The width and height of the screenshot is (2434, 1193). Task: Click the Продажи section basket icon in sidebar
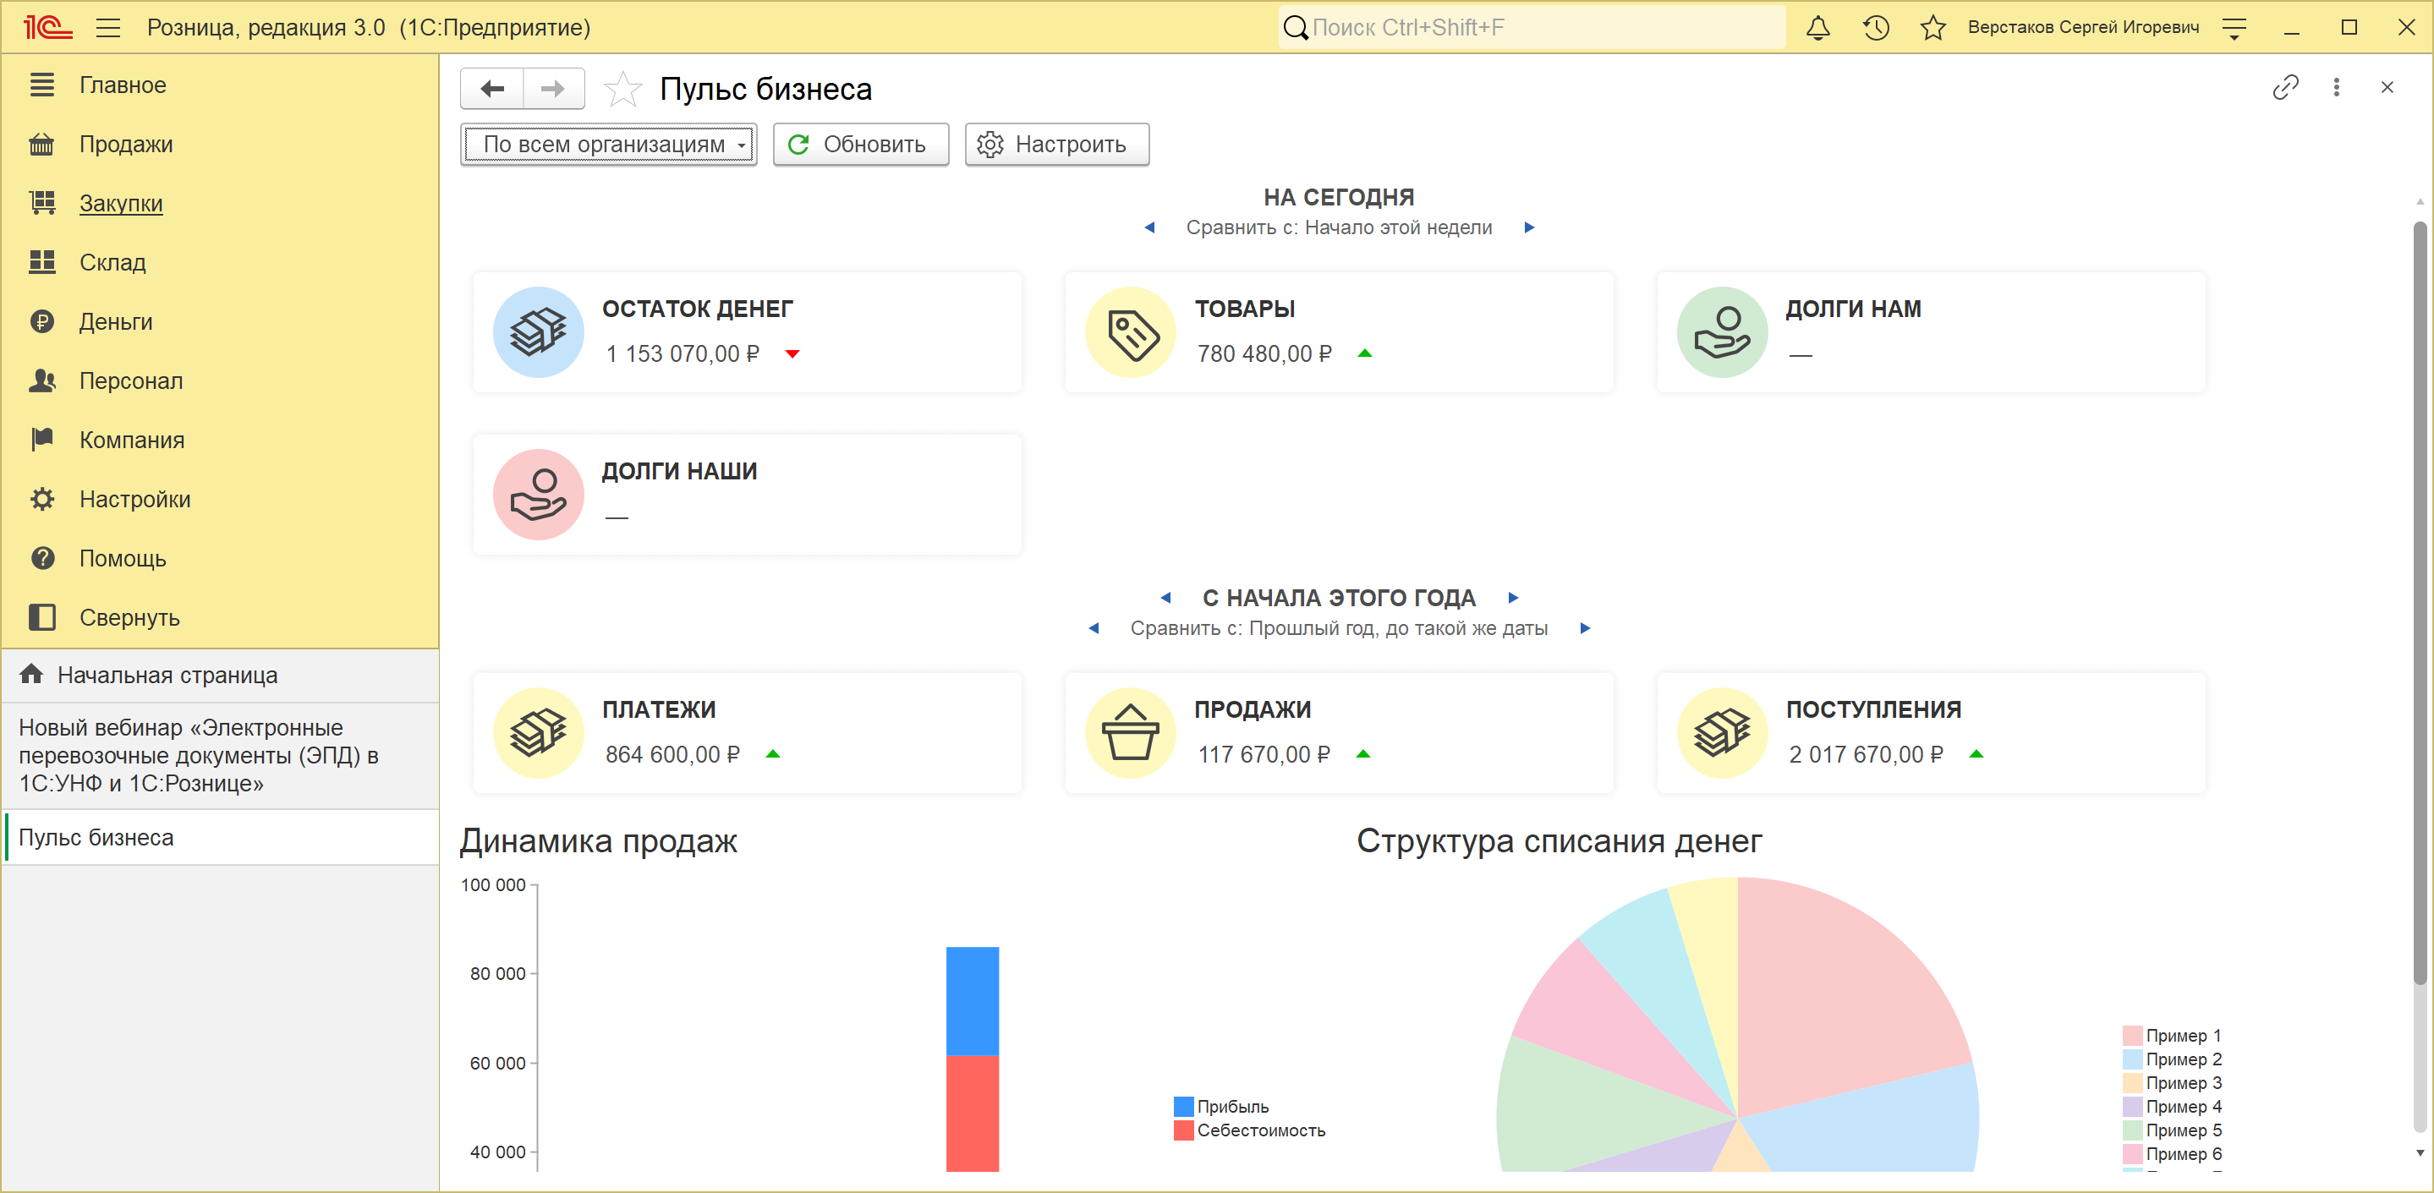tap(41, 145)
